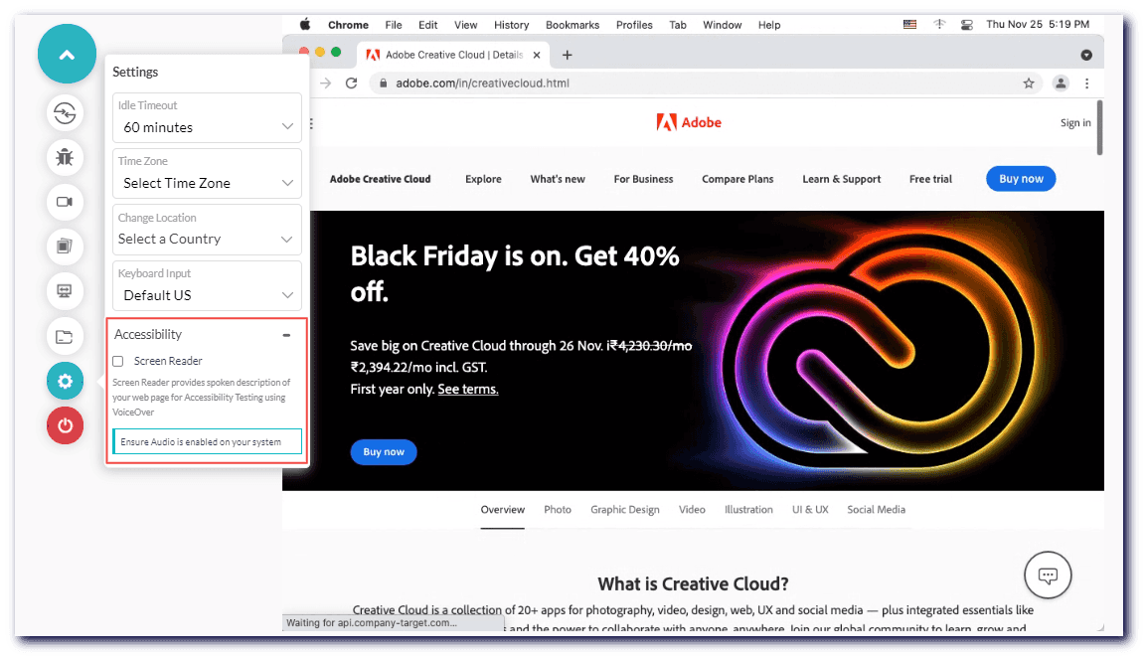Click Buy now in the Black Friday banner
Viewport: 1148px width, 661px height.
(x=384, y=452)
